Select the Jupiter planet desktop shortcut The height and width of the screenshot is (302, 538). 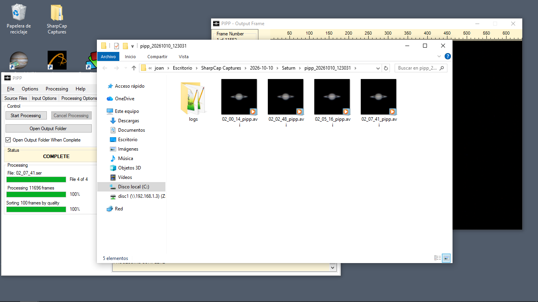tap(19, 61)
